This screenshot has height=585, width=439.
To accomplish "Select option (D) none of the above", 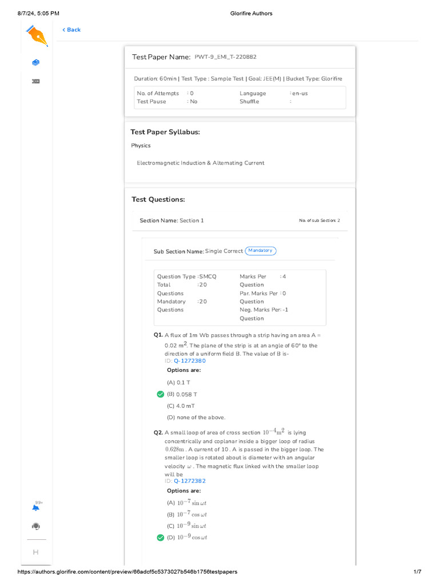I will (196, 417).
